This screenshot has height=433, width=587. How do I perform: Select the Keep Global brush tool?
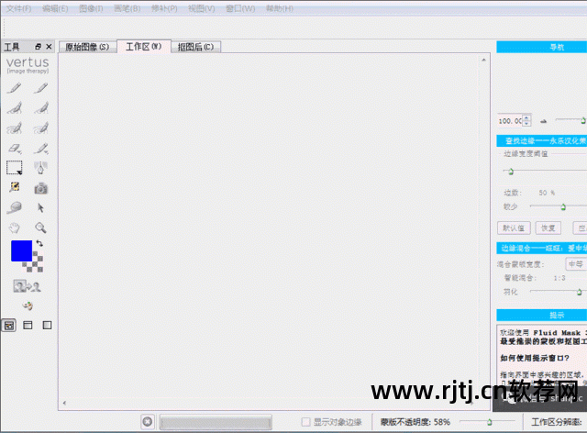15,128
